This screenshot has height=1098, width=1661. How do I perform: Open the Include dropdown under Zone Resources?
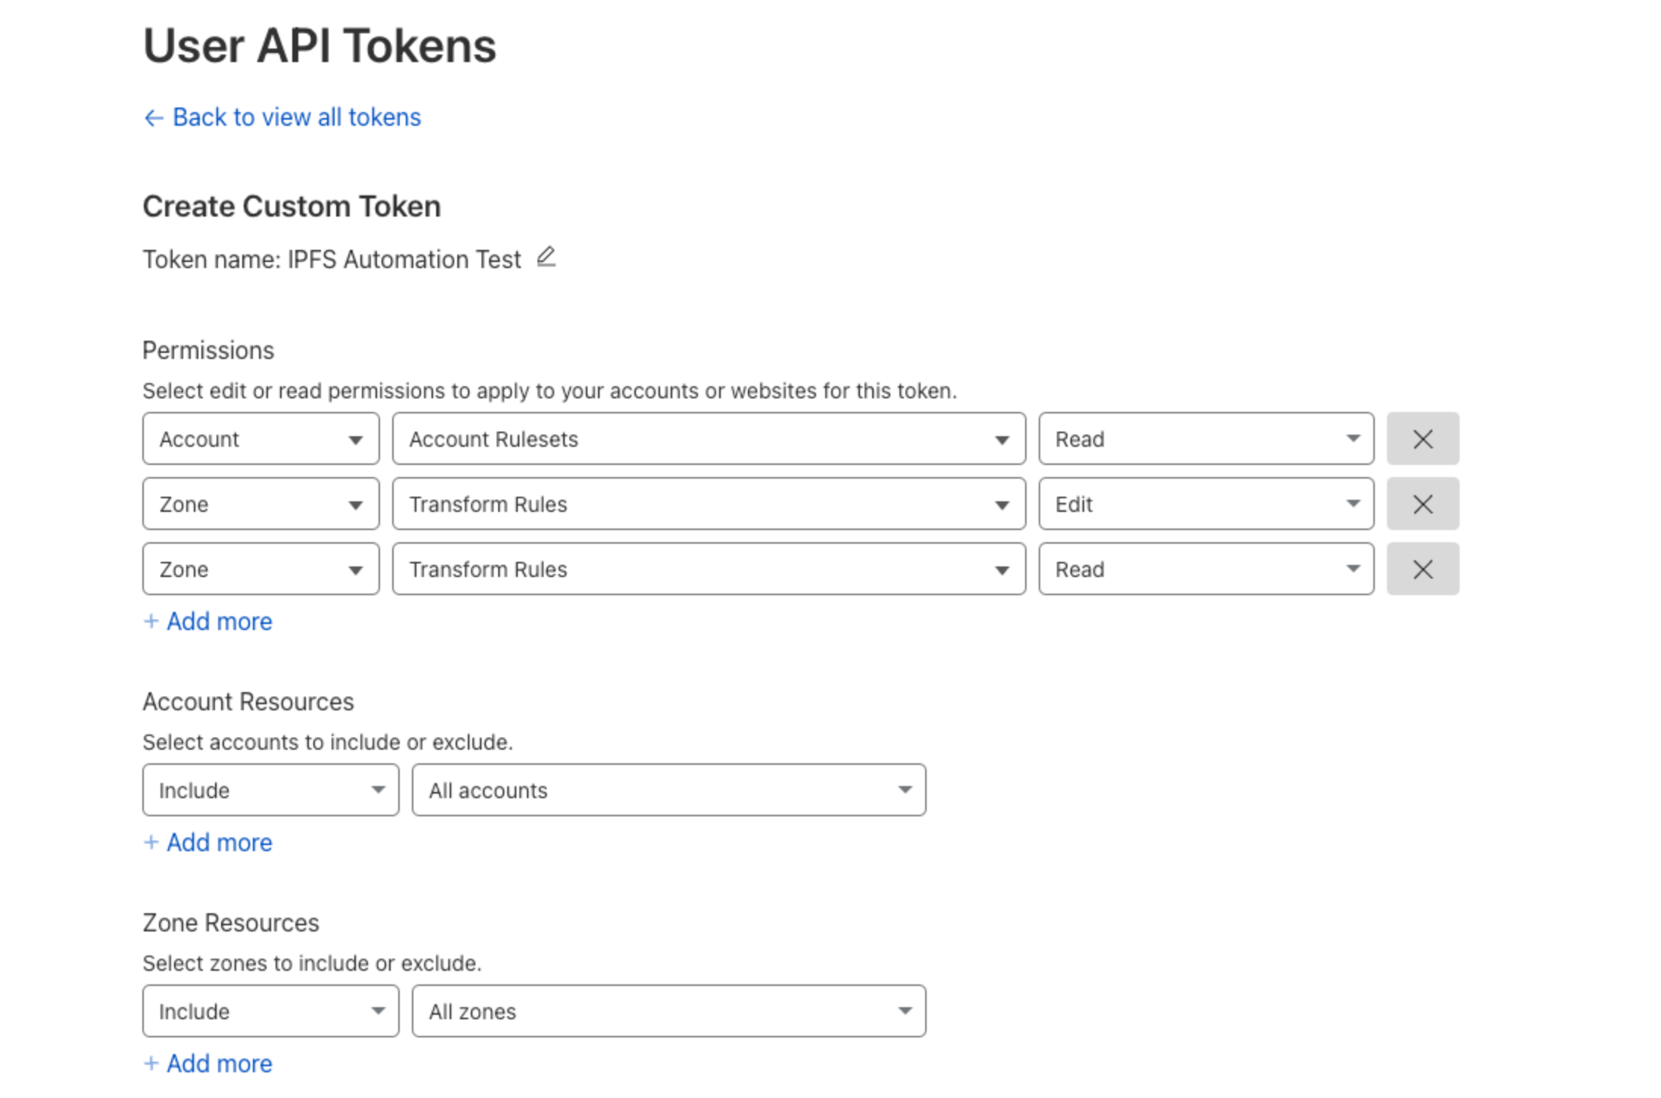pyautogui.click(x=270, y=1012)
